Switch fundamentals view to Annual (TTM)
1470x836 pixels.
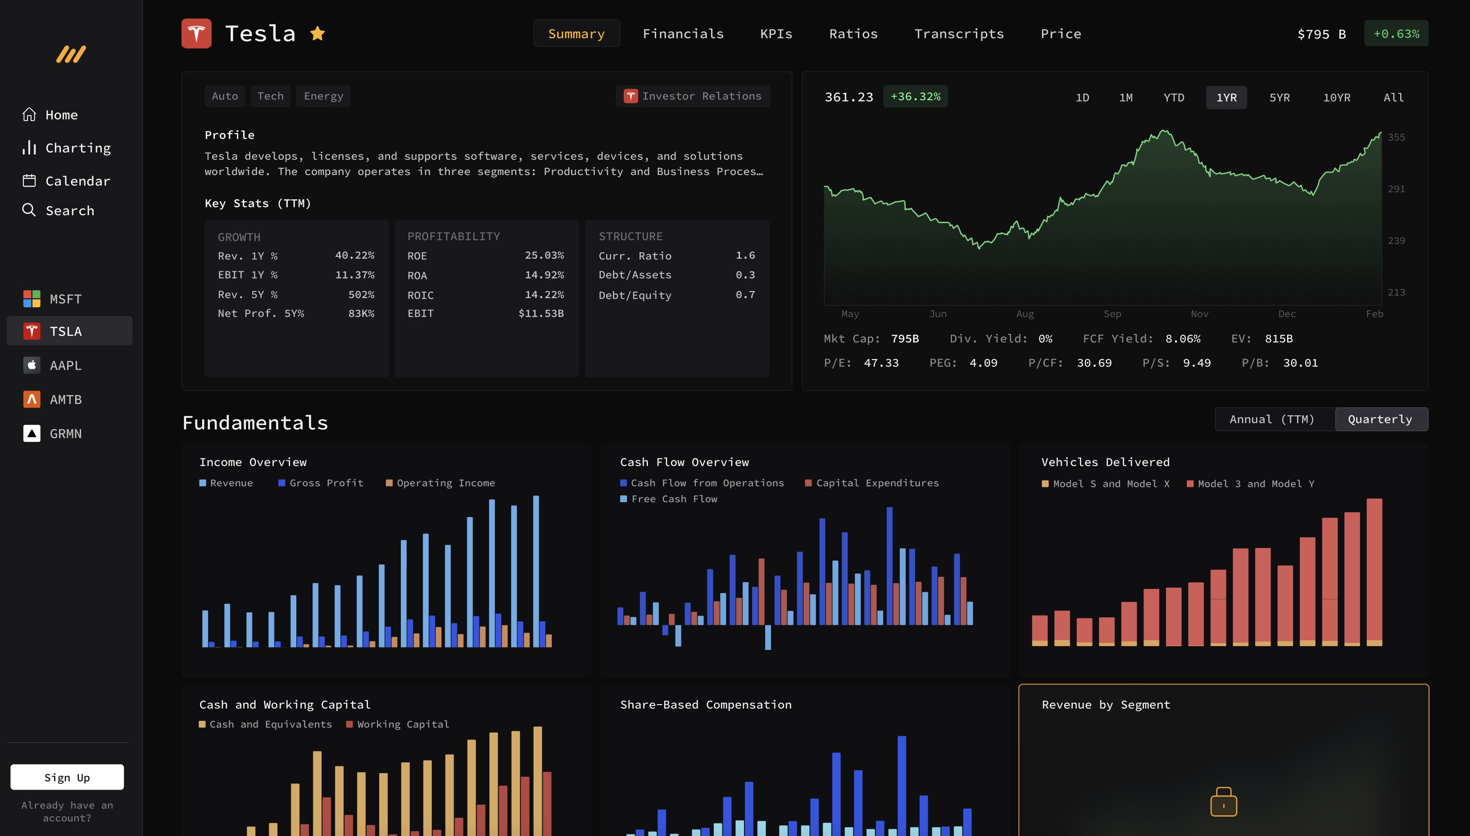coord(1273,418)
